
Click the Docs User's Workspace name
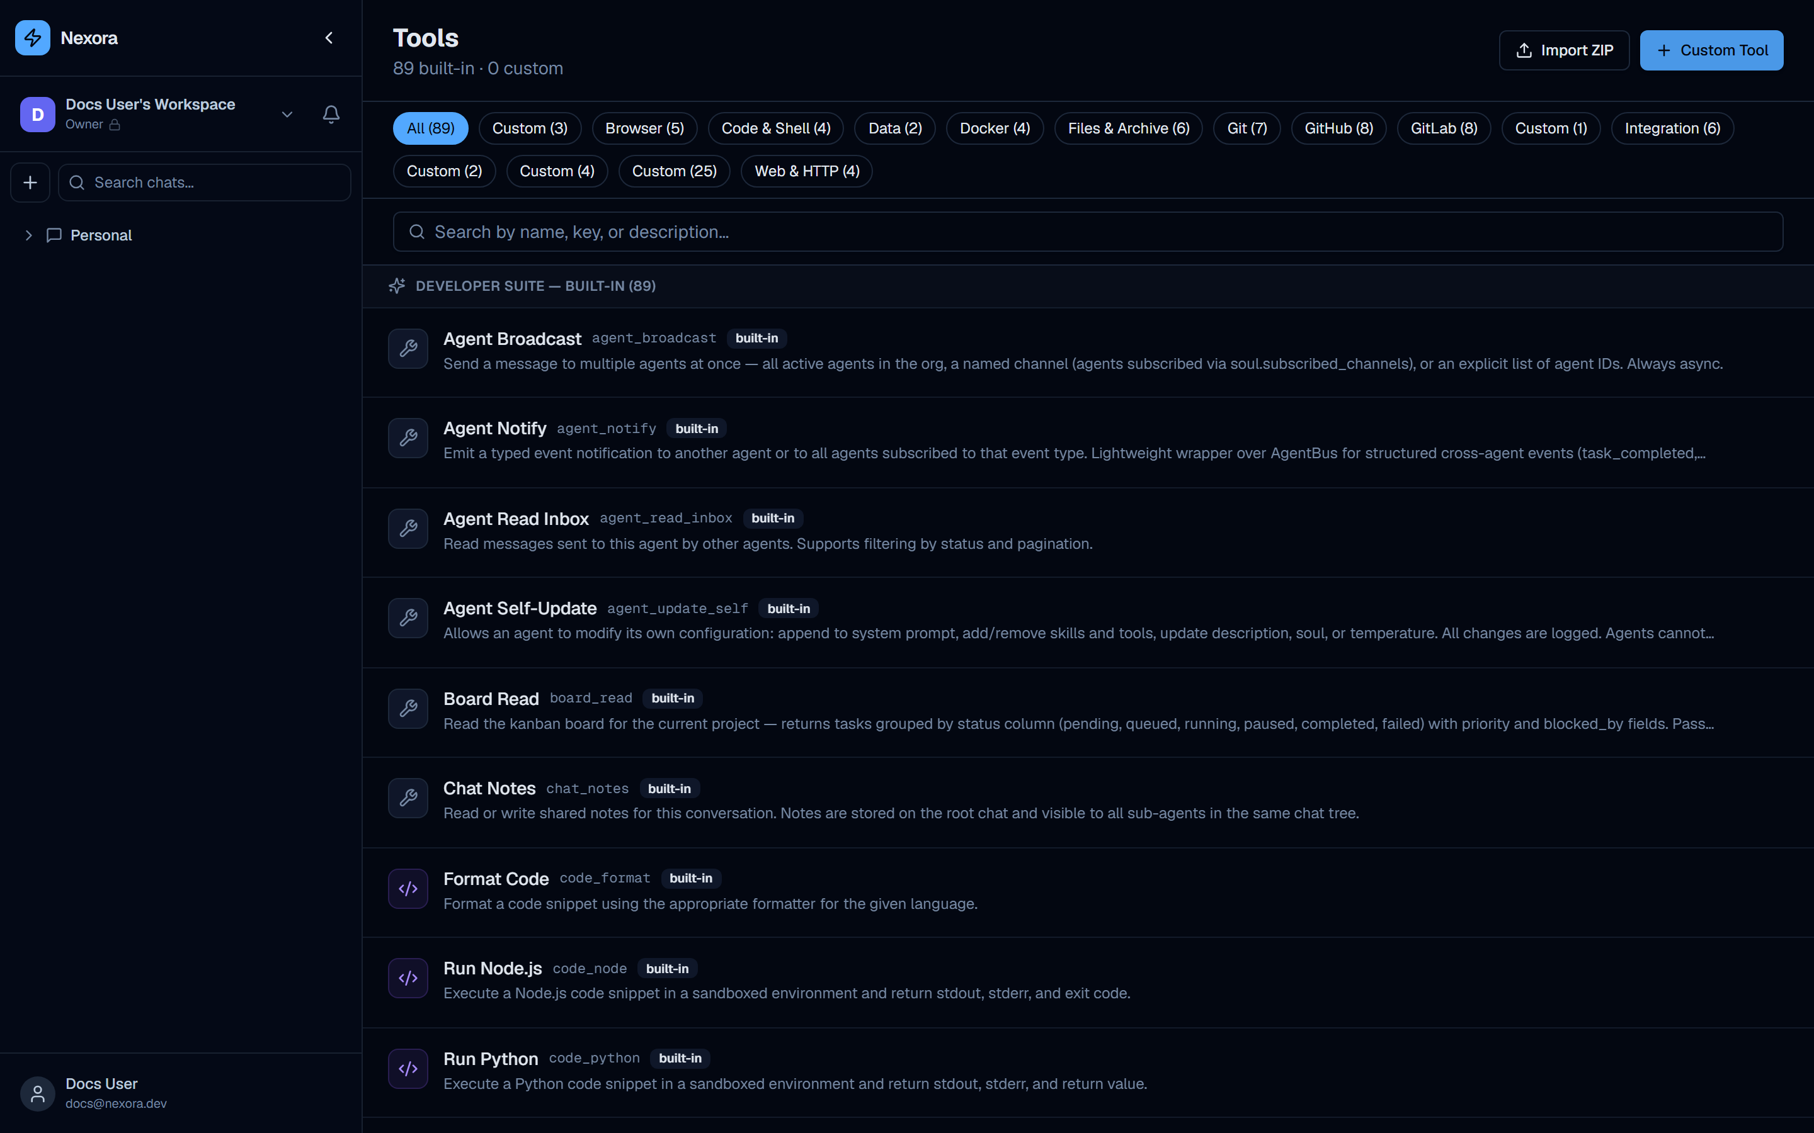pyautogui.click(x=150, y=104)
